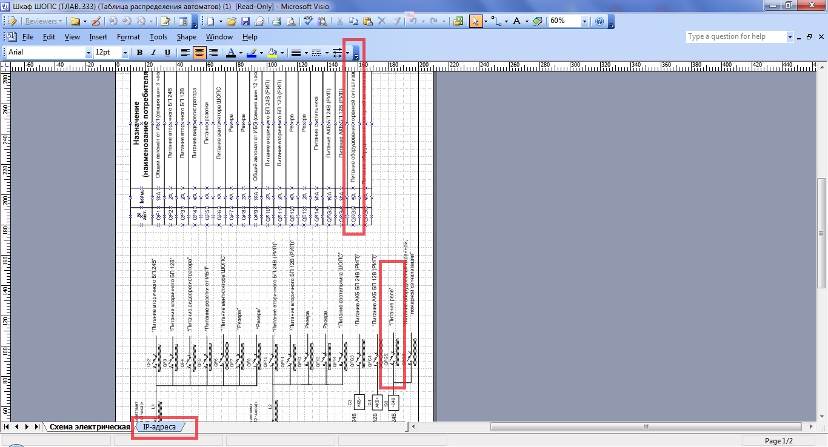
Task: Open the Window menu
Action: point(219,37)
